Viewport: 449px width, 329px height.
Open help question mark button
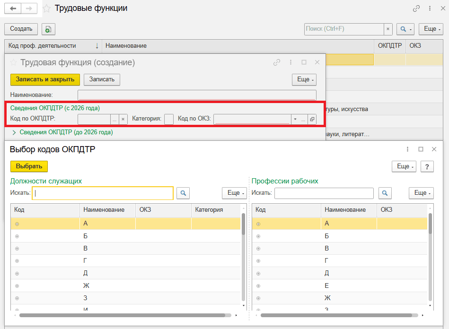pos(427,166)
